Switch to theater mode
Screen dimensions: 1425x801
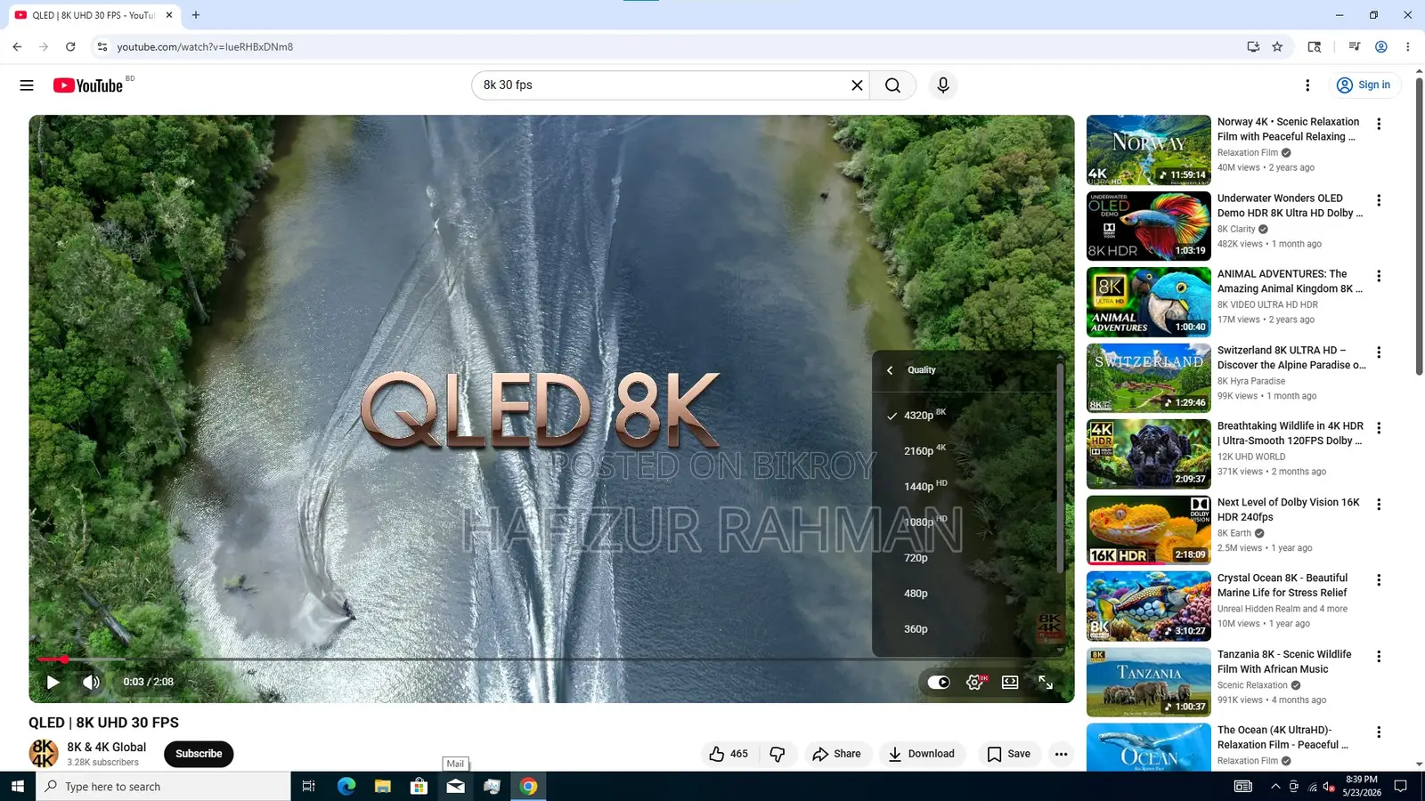point(1010,683)
